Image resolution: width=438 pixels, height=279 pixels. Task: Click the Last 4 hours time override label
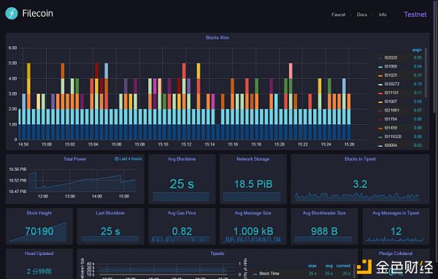(131, 158)
